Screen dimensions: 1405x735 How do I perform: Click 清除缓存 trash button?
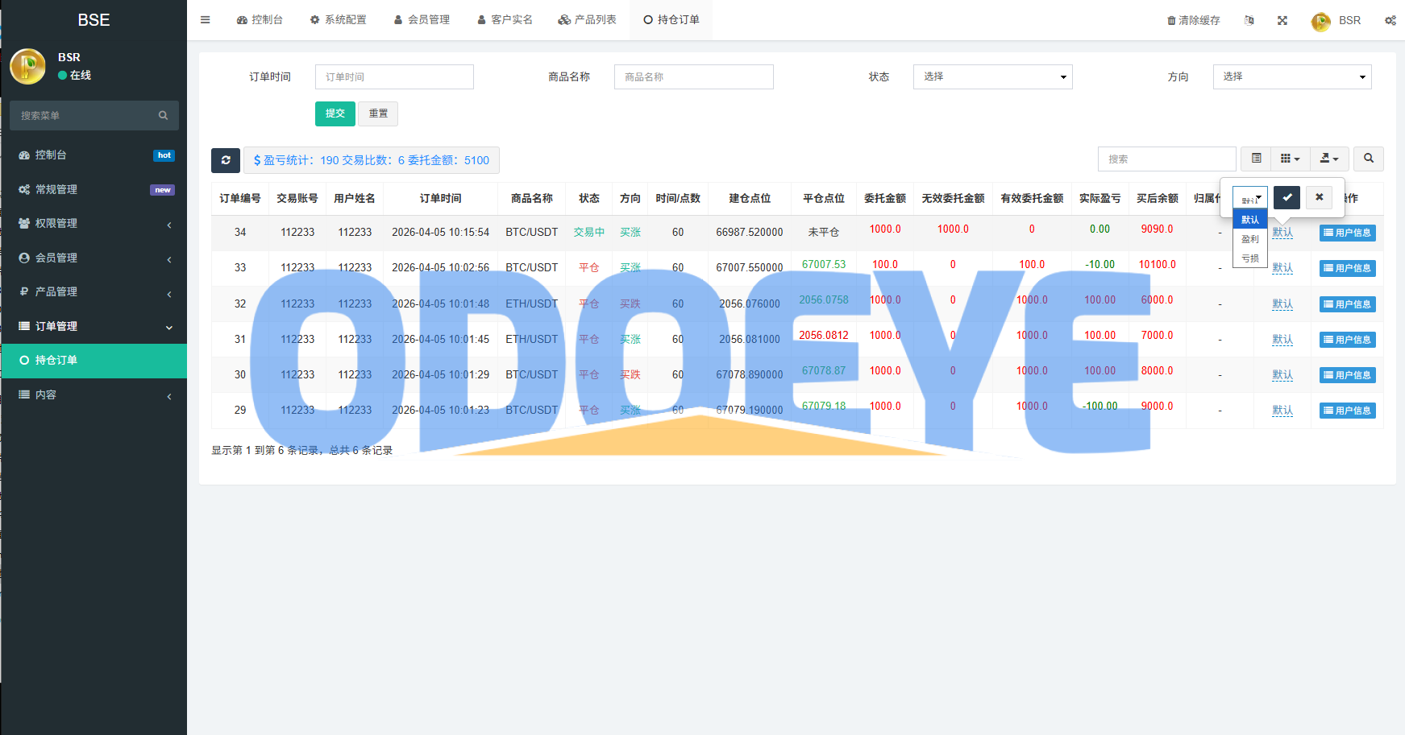click(1194, 20)
